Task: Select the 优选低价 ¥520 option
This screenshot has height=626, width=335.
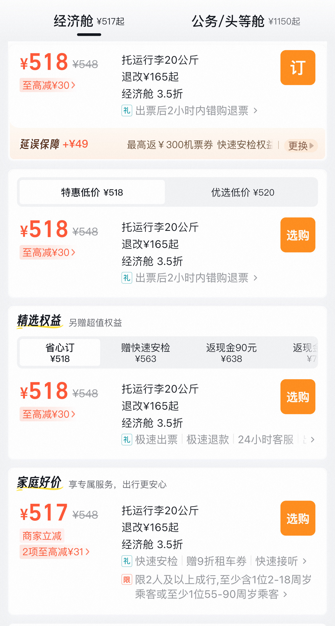Action: point(242,192)
